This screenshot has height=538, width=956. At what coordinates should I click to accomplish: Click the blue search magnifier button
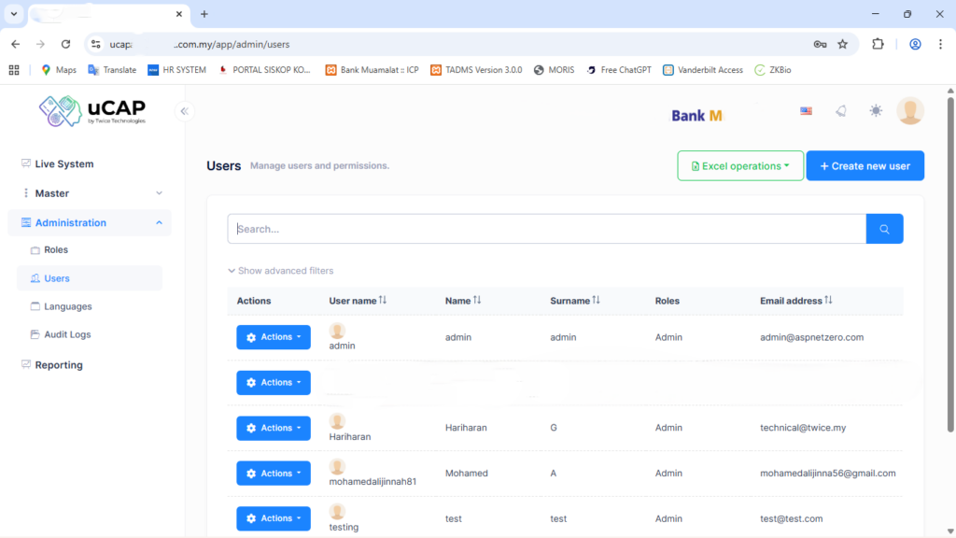[884, 229]
